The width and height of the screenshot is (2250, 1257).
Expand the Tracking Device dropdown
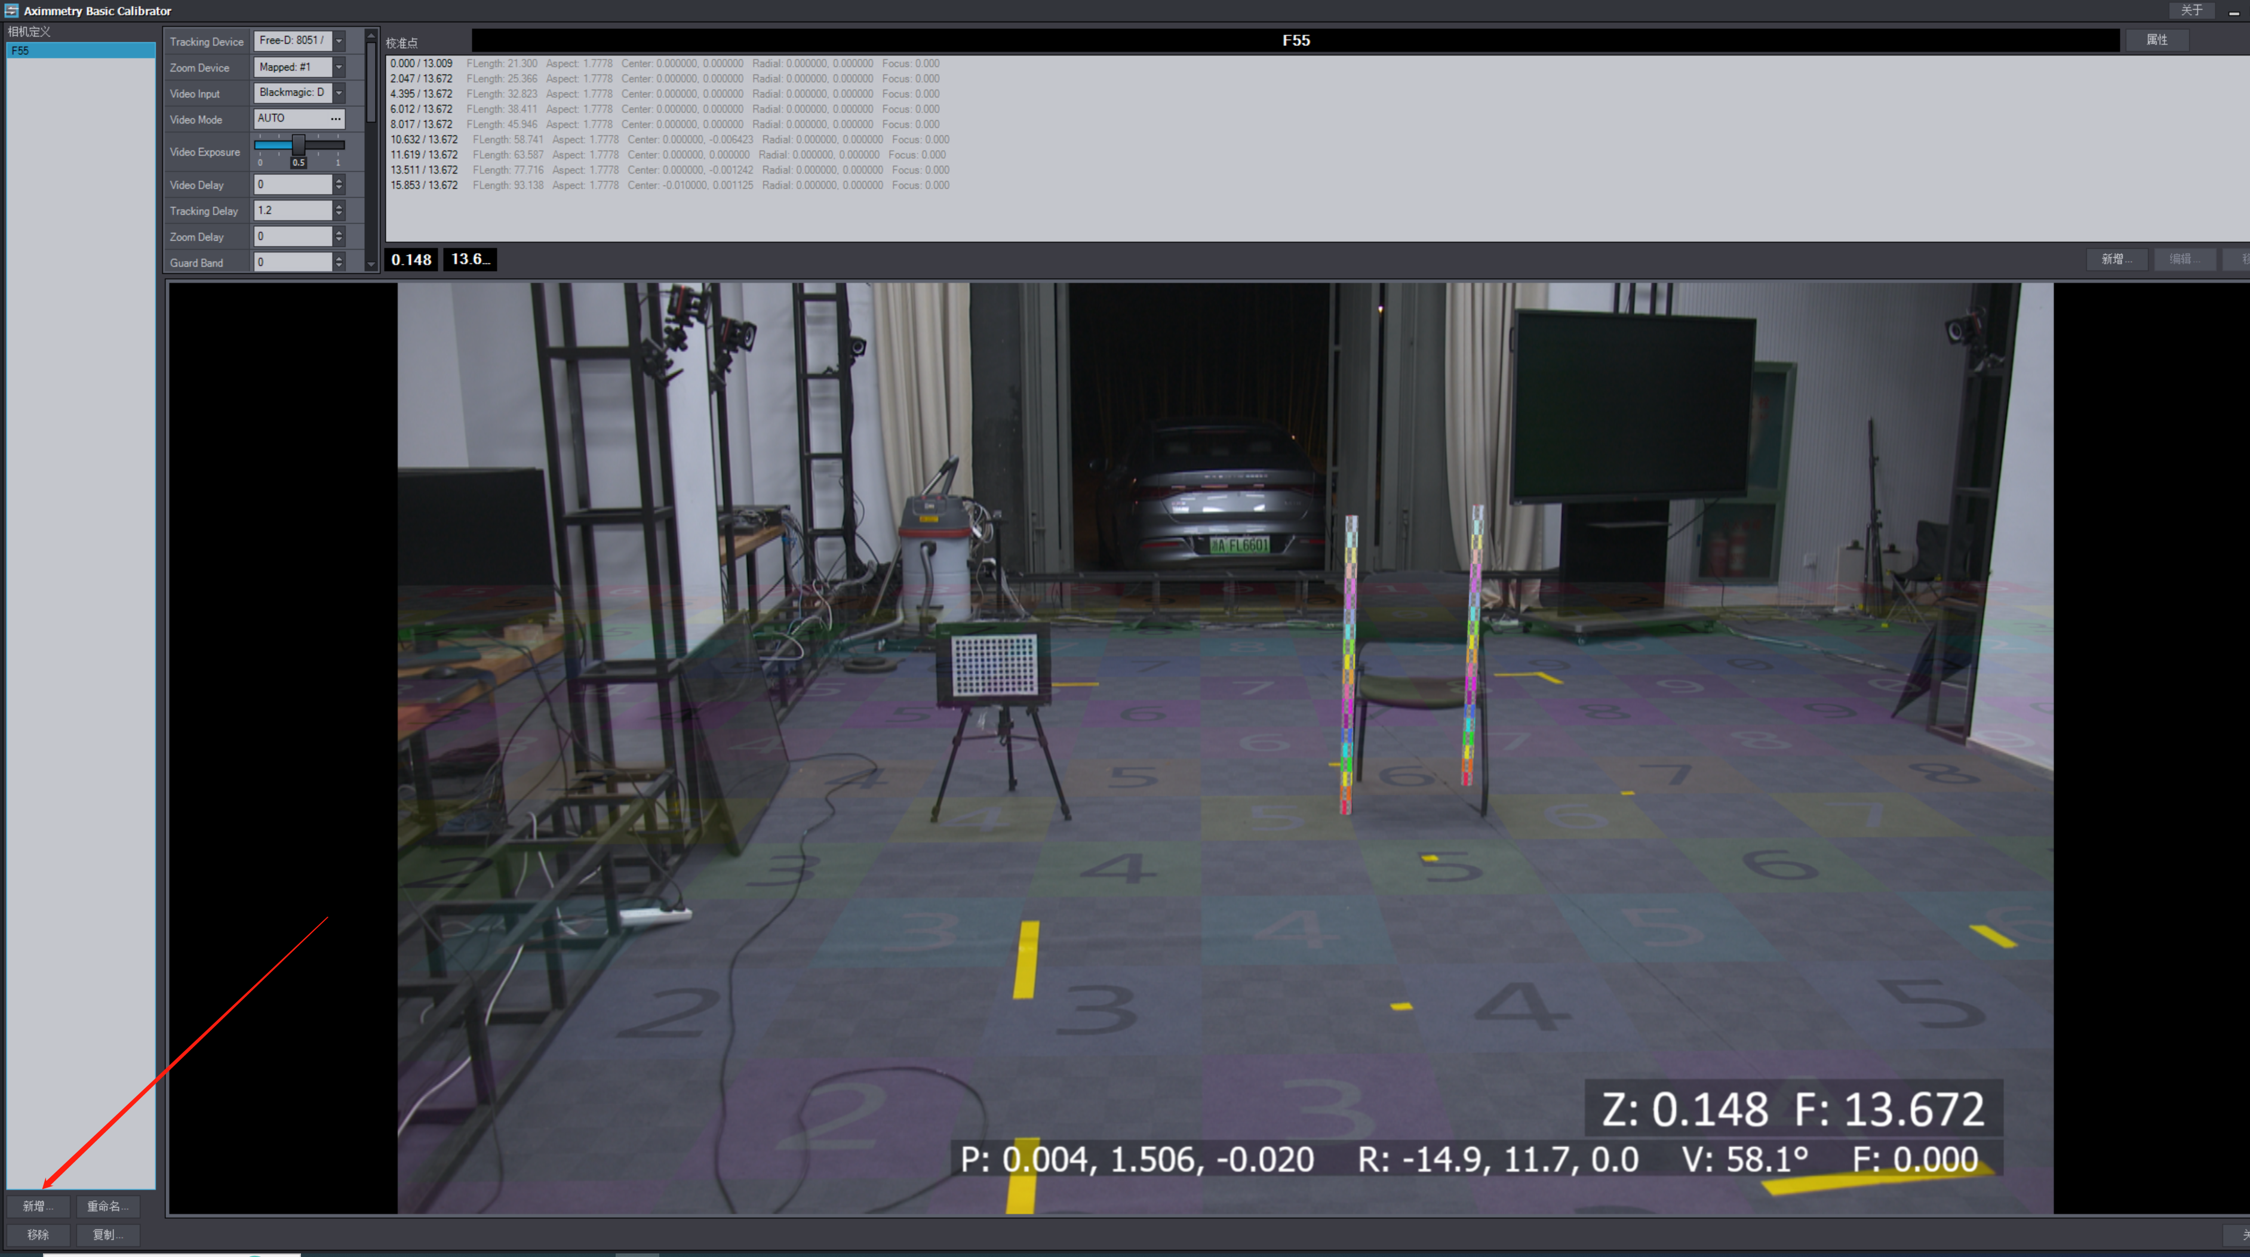tap(339, 41)
